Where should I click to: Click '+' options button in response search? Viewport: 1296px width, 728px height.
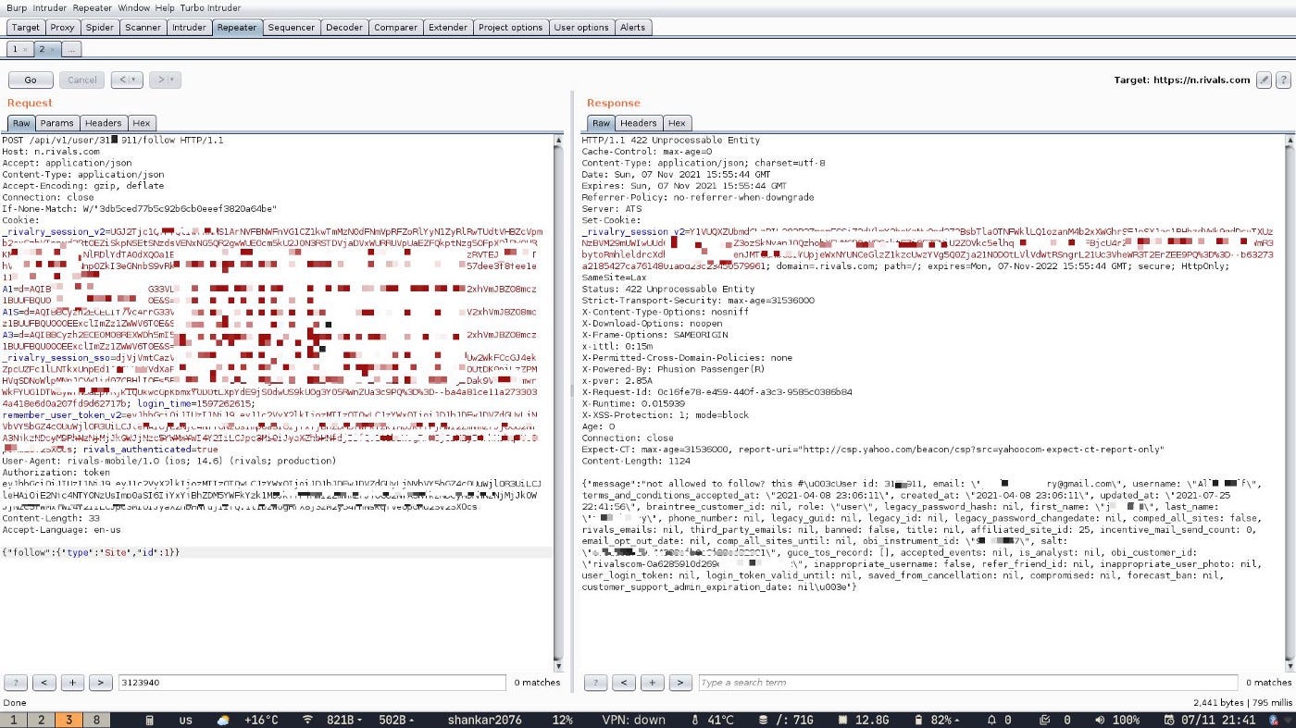(652, 683)
